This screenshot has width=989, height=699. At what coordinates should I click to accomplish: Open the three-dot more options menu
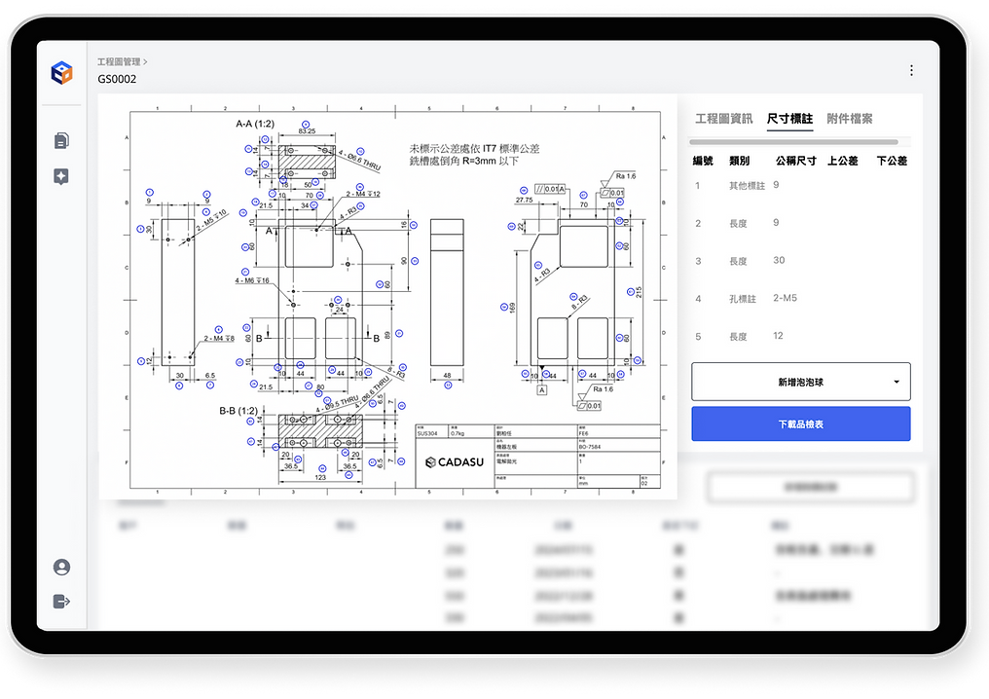pyautogui.click(x=911, y=70)
